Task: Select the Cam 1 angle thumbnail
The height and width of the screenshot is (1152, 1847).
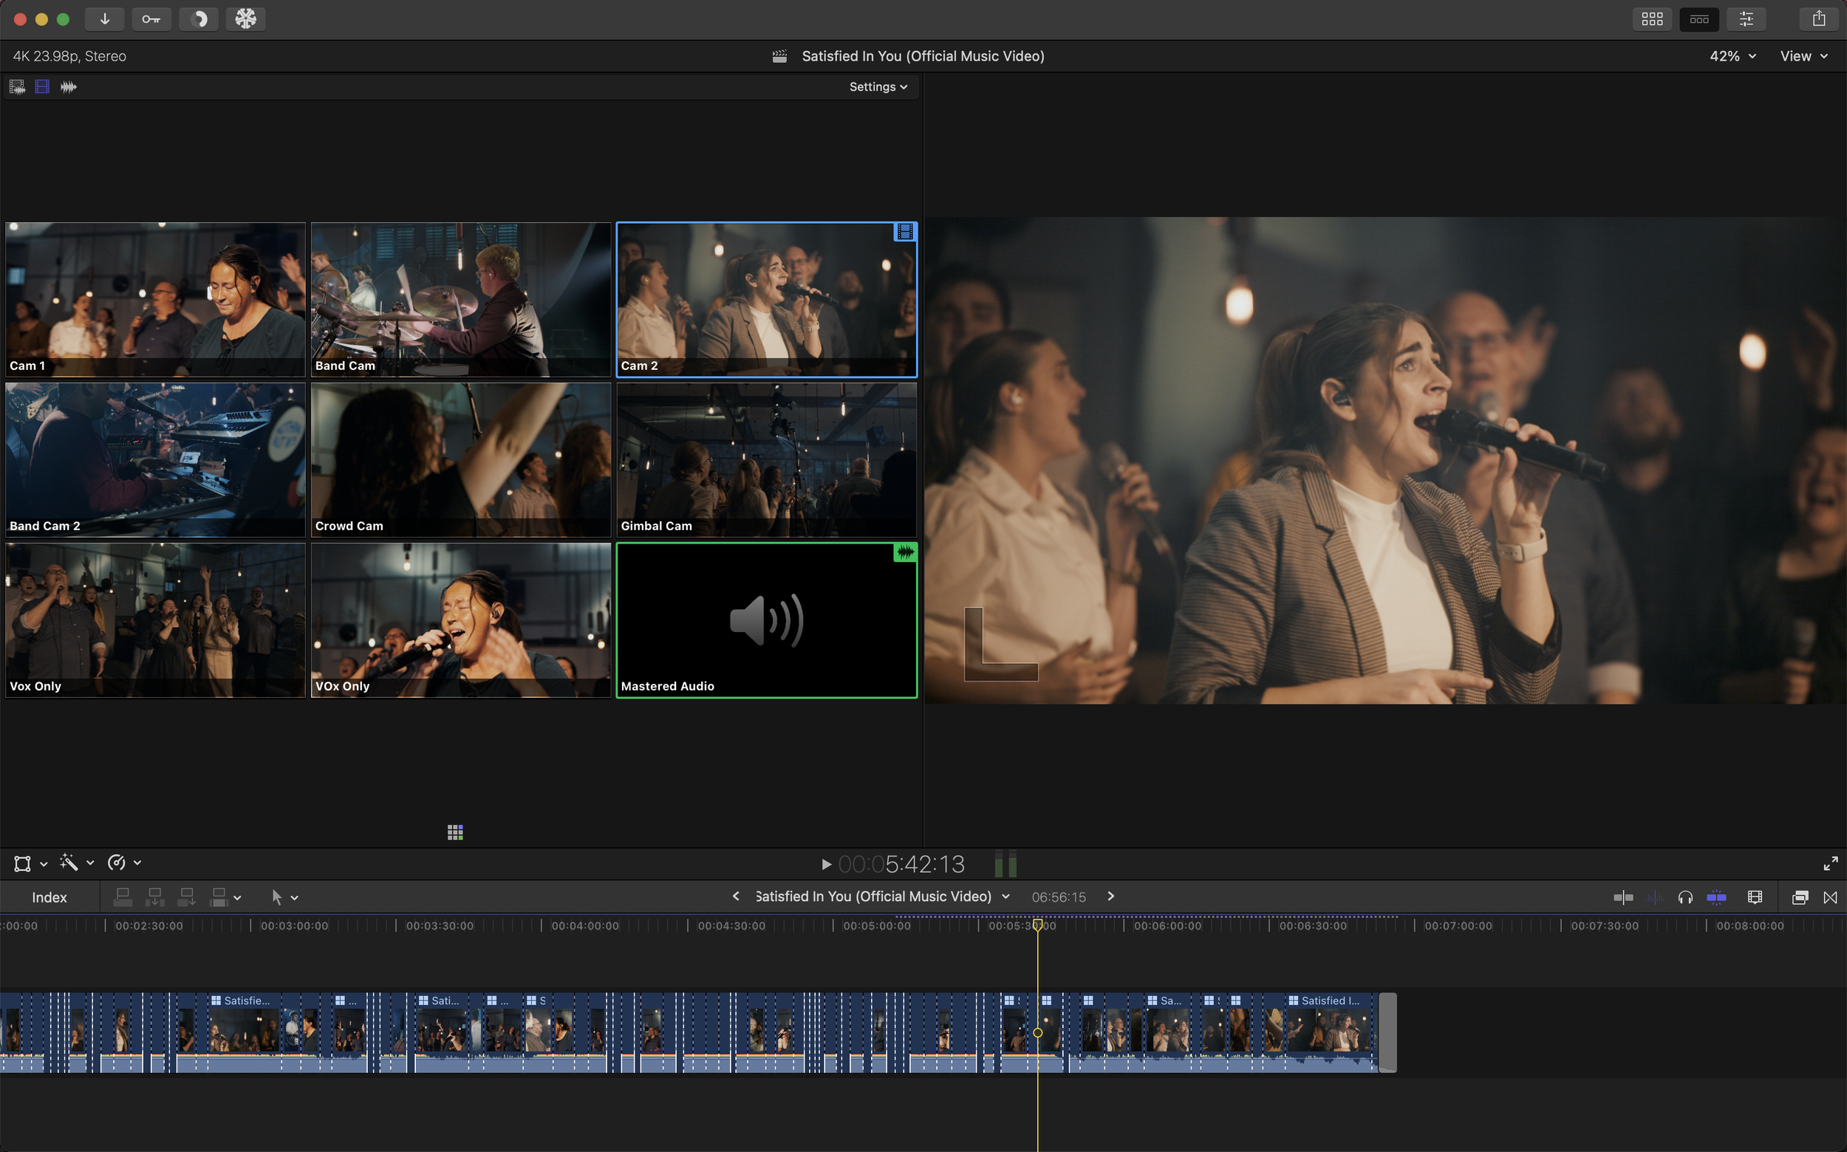Action: pyautogui.click(x=154, y=299)
